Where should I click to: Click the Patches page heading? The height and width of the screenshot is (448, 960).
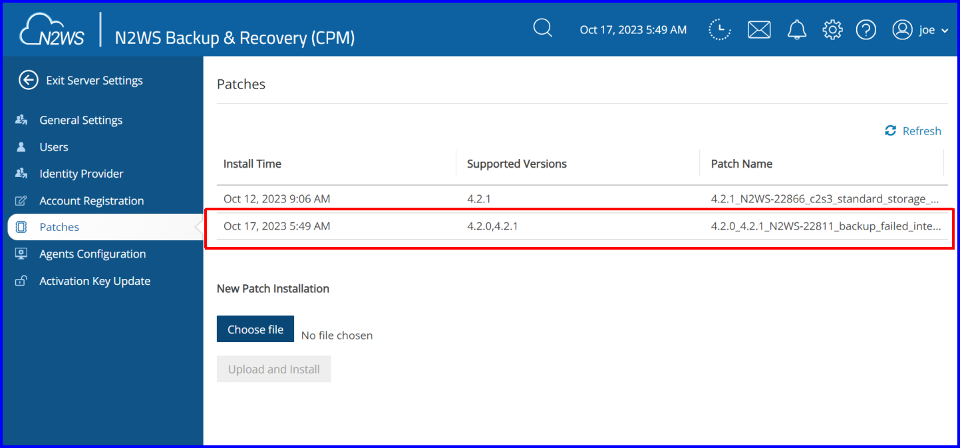pos(241,85)
